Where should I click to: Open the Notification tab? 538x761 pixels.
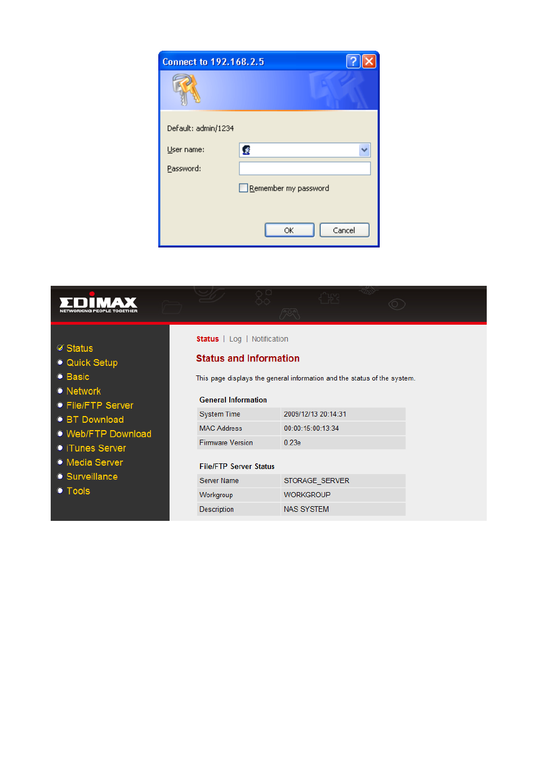(x=270, y=339)
